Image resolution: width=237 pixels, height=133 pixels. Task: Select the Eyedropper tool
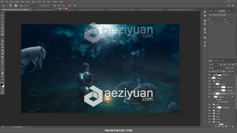pyautogui.click(x=2, y=31)
